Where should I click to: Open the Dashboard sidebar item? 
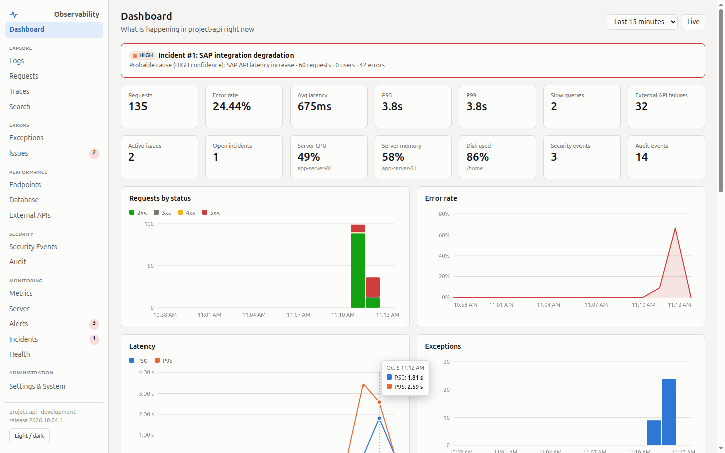(54, 30)
